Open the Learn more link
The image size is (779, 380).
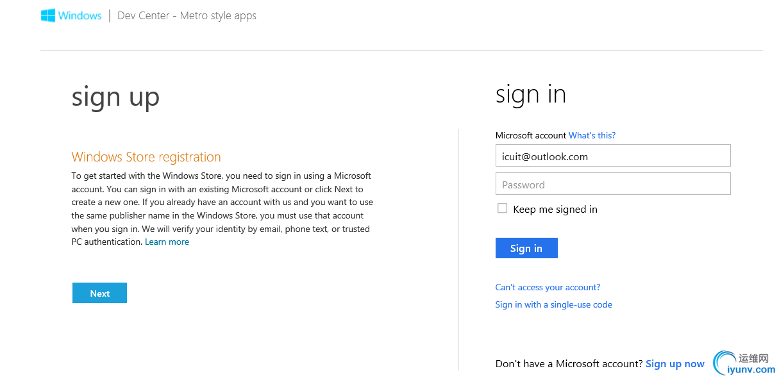click(167, 242)
